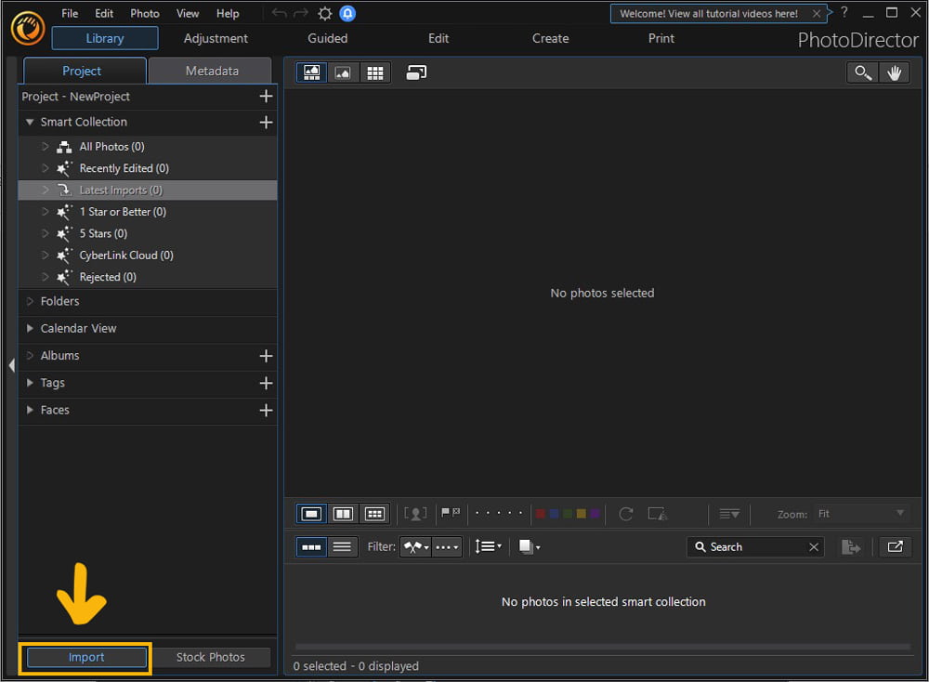The width and height of the screenshot is (929, 682).
Task: Flag a photo using the flag icon
Action: point(446,514)
